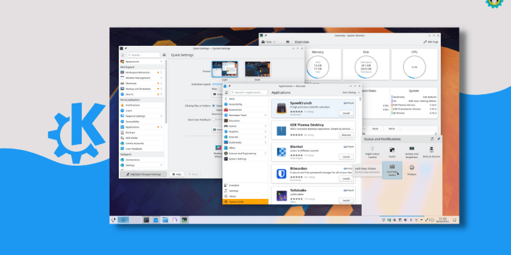Pin the Status and Notifications popup open

[x=438, y=139]
